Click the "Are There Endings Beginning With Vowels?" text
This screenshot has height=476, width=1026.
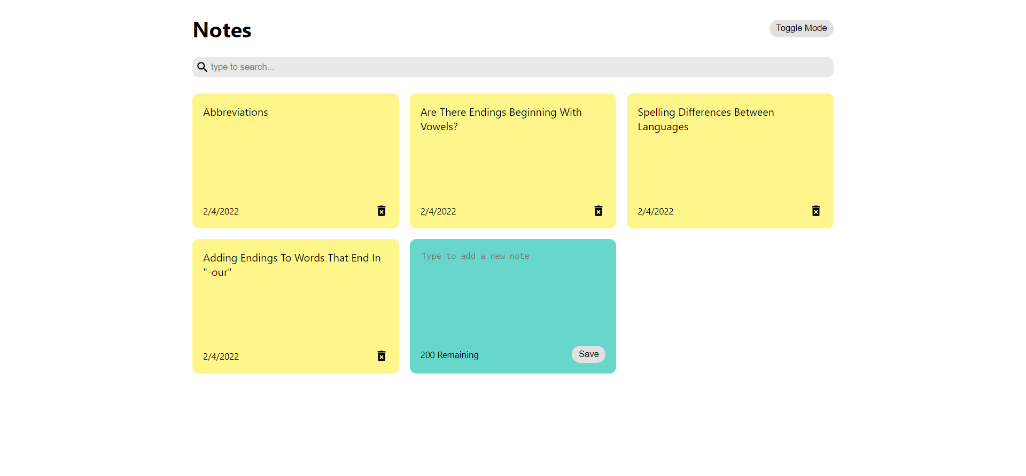pyautogui.click(x=501, y=120)
